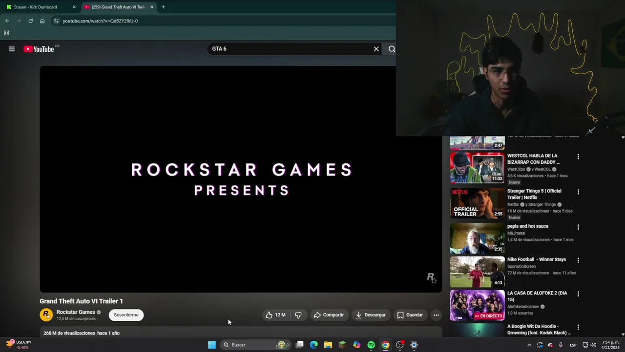The width and height of the screenshot is (625, 352).
Task: Go forward in the browser
Action: tap(19, 21)
